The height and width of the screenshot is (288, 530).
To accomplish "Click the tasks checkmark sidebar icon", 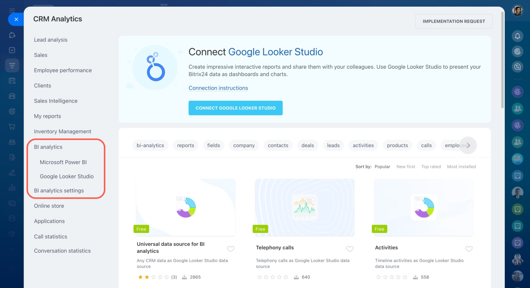I will (12, 50).
